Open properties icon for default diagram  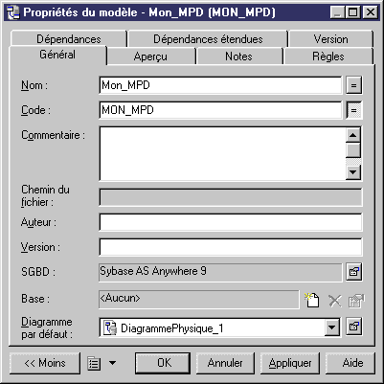(354, 327)
